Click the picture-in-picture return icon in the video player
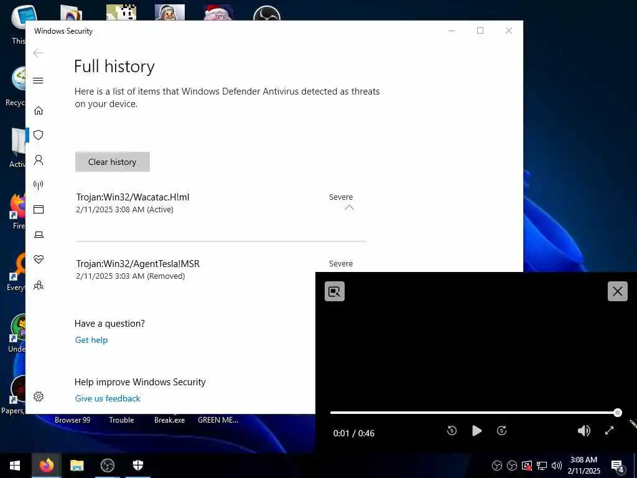The image size is (637, 478). click(334, 291)
